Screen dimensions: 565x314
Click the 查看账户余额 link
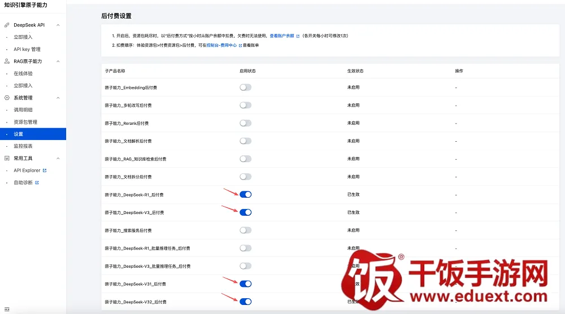[x=282, y=36]
